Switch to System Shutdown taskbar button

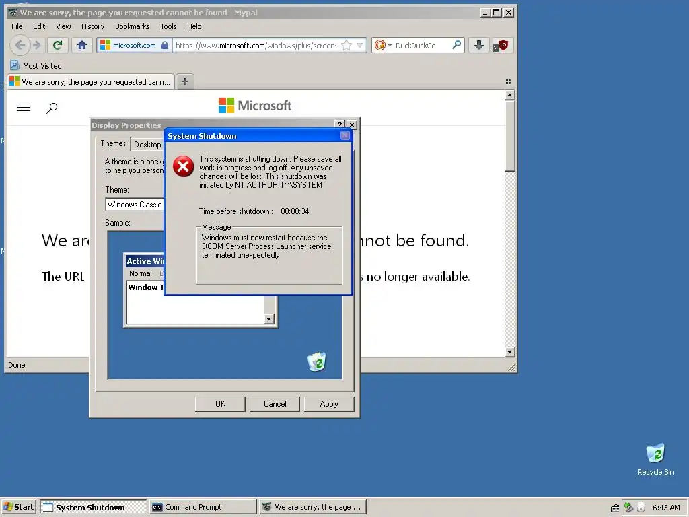[x=93, y=508]
